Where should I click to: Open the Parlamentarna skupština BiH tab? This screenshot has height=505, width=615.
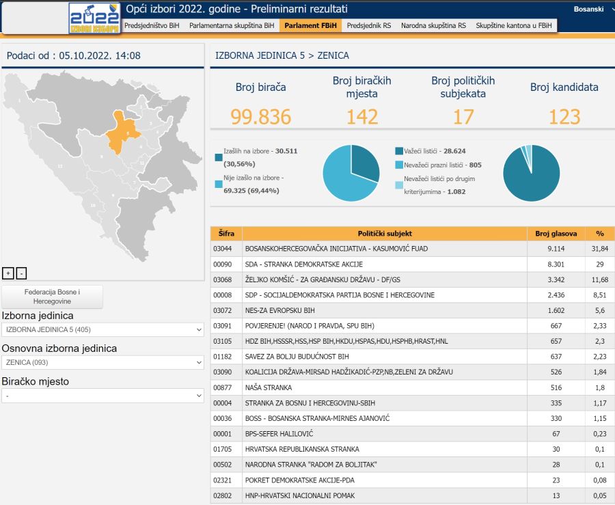coord(232,25)
